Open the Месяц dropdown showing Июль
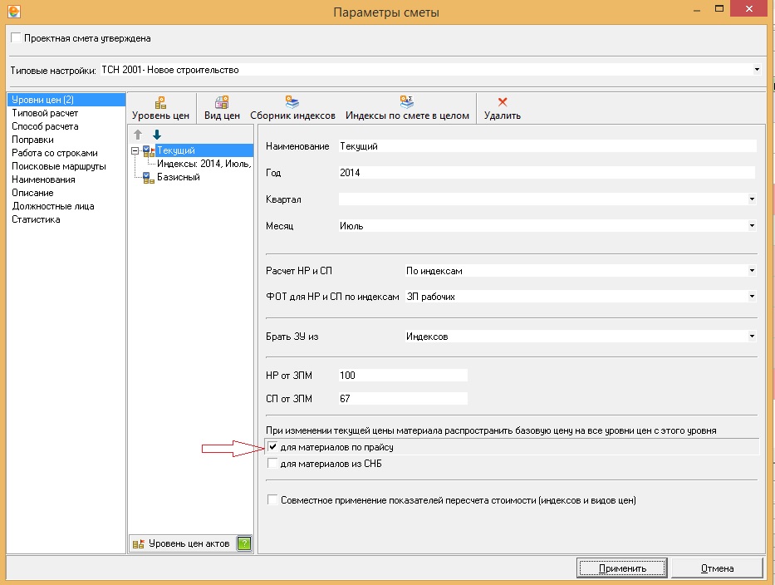 [751, 226]
